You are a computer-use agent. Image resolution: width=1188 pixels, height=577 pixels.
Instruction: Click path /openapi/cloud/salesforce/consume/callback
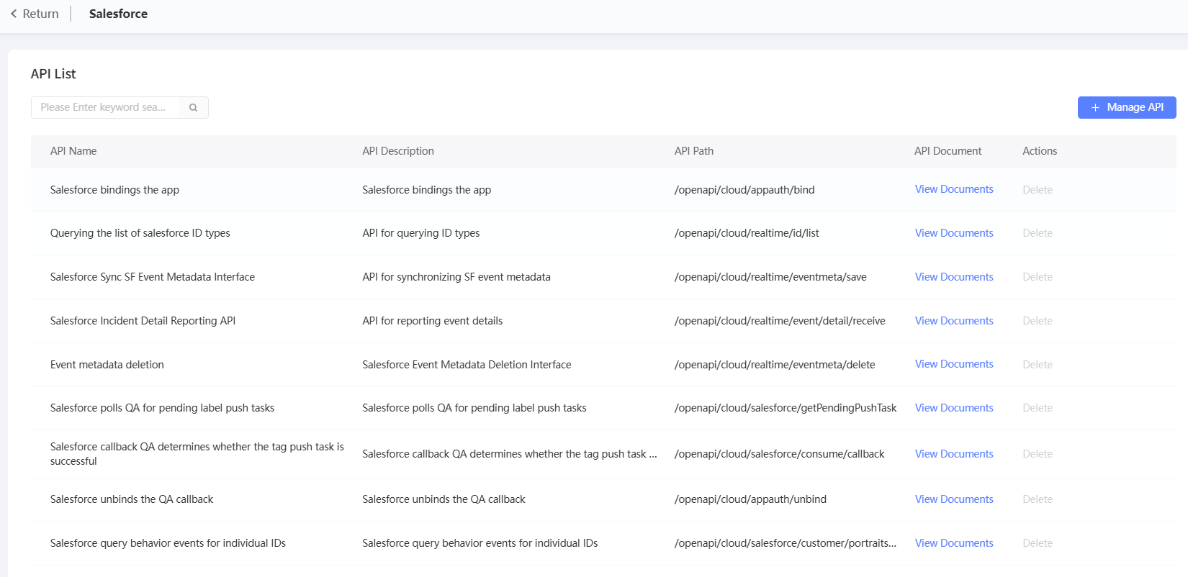coord(780,454)
